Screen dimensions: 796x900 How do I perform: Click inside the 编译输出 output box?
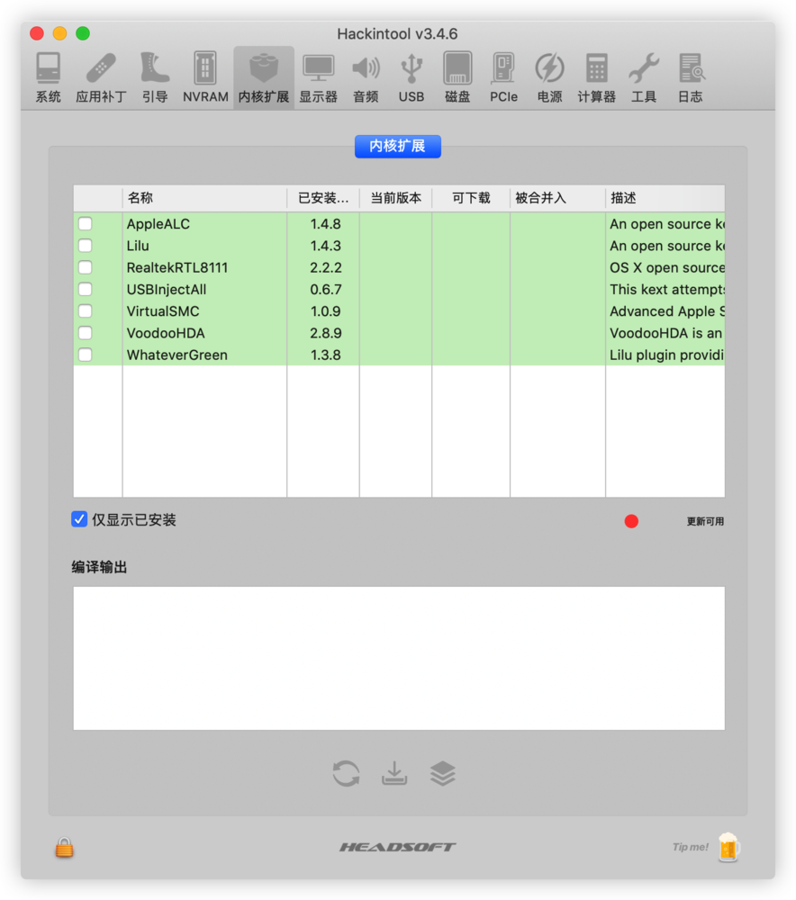[399, 659]
